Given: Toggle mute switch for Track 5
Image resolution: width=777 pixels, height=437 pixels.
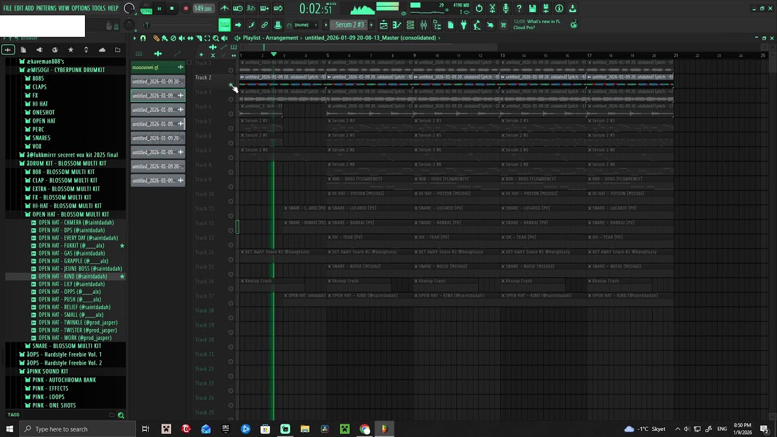Looking at the screenshot, I should [231, 128].
